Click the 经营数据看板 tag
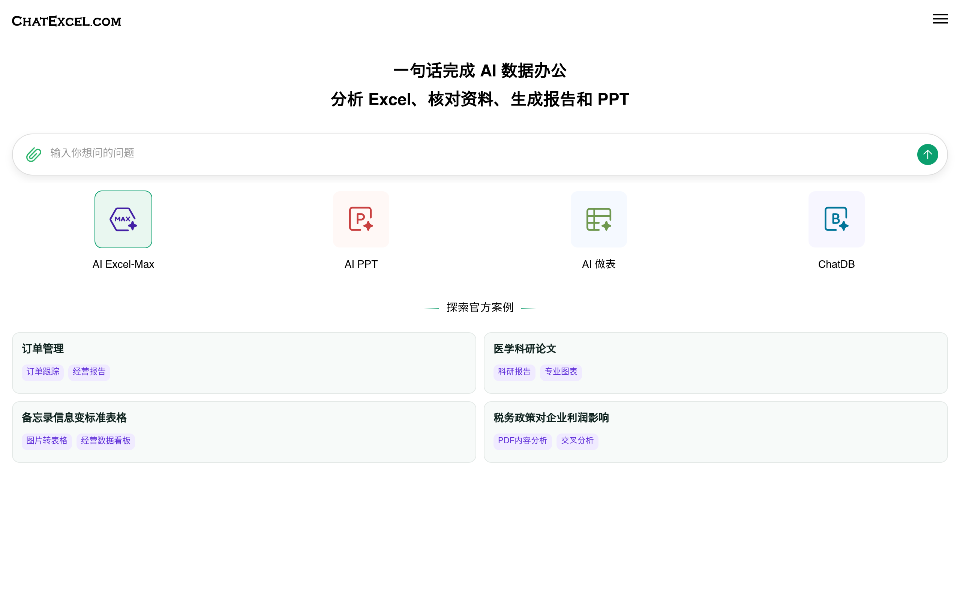The width and height of the screenshot is (960, 600). tap(106, 441)
